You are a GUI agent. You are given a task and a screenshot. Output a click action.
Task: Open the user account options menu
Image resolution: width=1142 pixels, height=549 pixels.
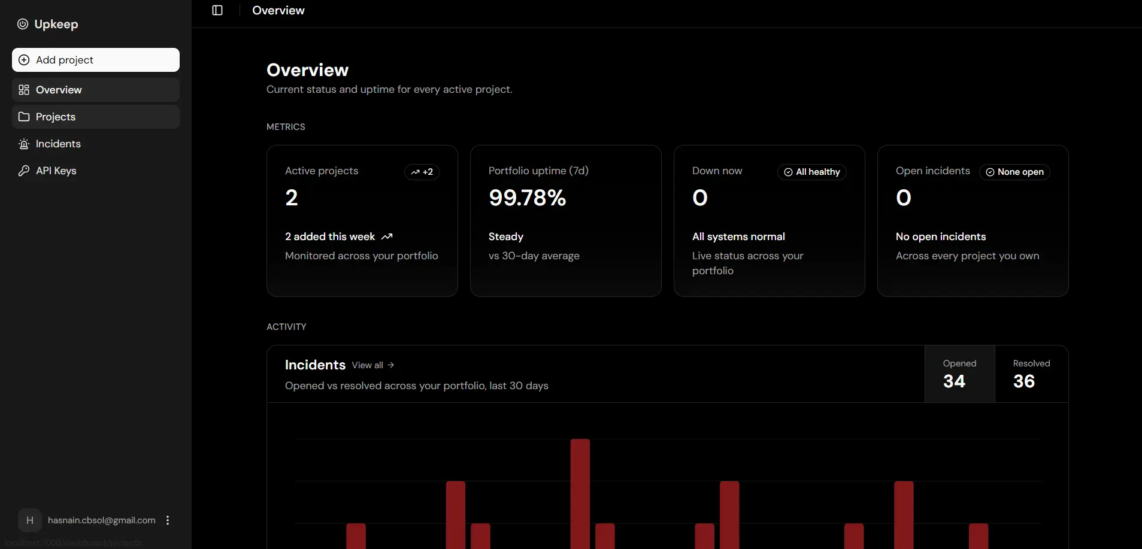point(168,520)
